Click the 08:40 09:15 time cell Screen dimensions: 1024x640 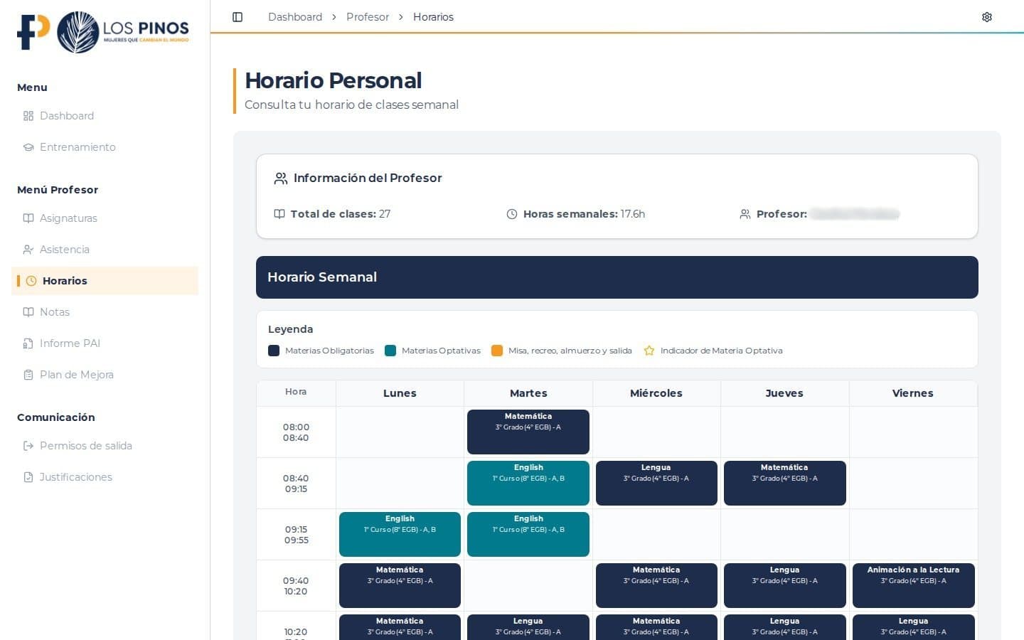(296, 484)
